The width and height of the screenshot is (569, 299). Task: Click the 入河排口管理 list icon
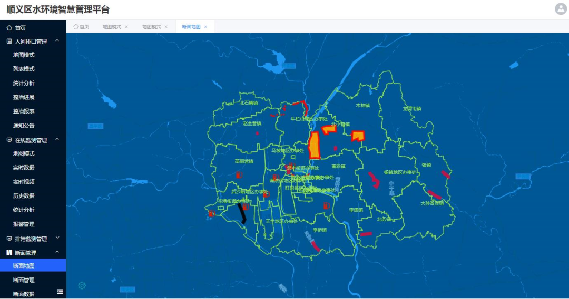[x=9, y=42]
